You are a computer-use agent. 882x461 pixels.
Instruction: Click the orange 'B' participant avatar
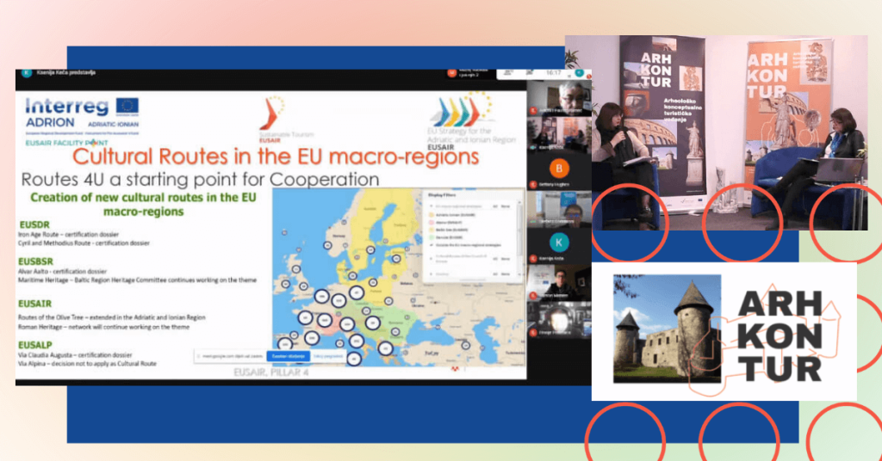[x=559, y=168]
